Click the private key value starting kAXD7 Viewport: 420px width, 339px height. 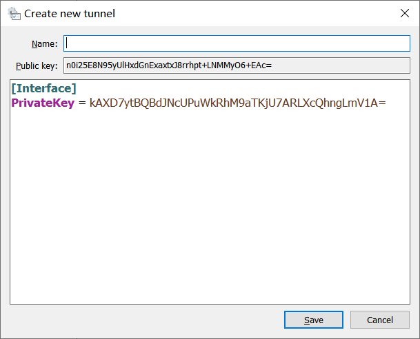[x=237, y=103]
